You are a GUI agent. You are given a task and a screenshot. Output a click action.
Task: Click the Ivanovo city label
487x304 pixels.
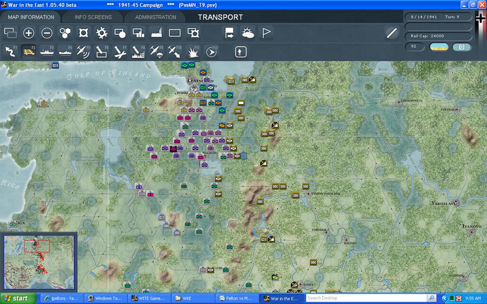point(472,226)
